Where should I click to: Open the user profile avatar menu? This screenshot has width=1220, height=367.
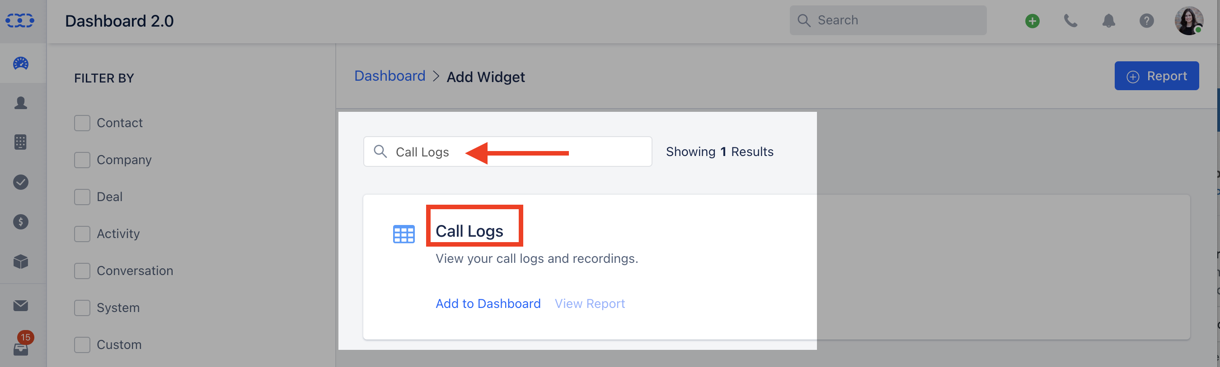[1189, 21]
